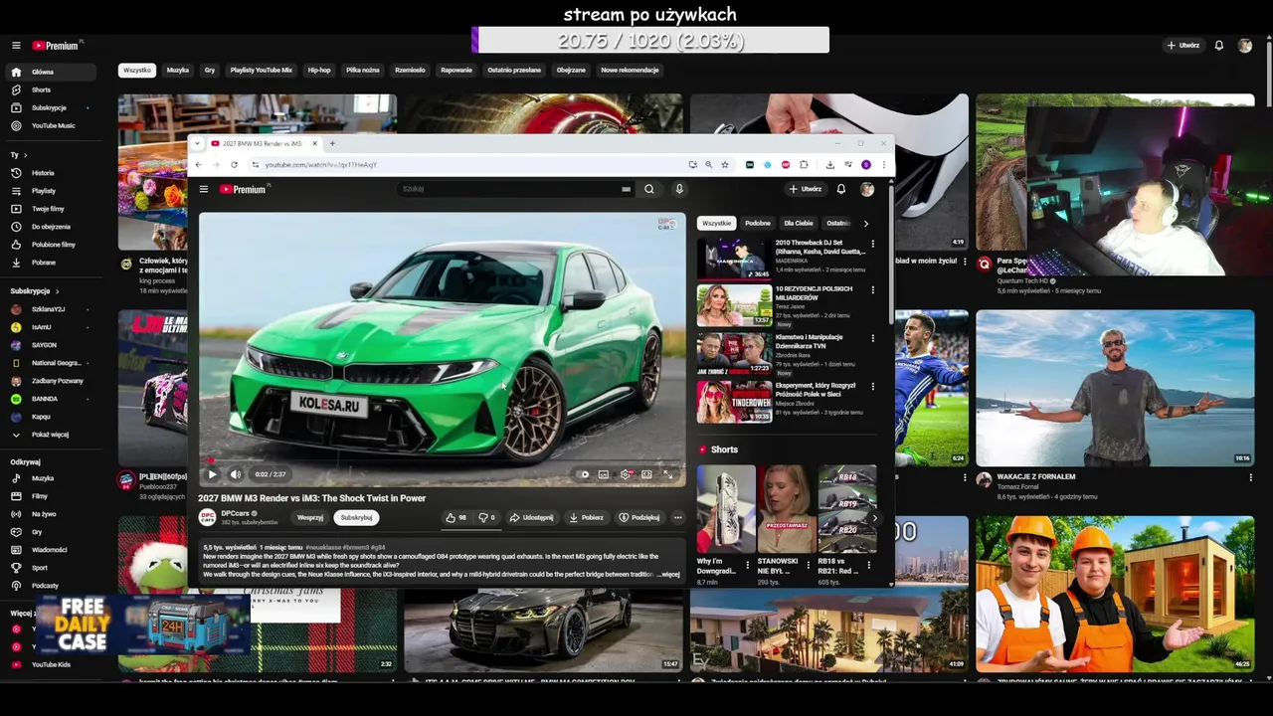Select the Muzyka chip in background window

[x=178, y=71]
